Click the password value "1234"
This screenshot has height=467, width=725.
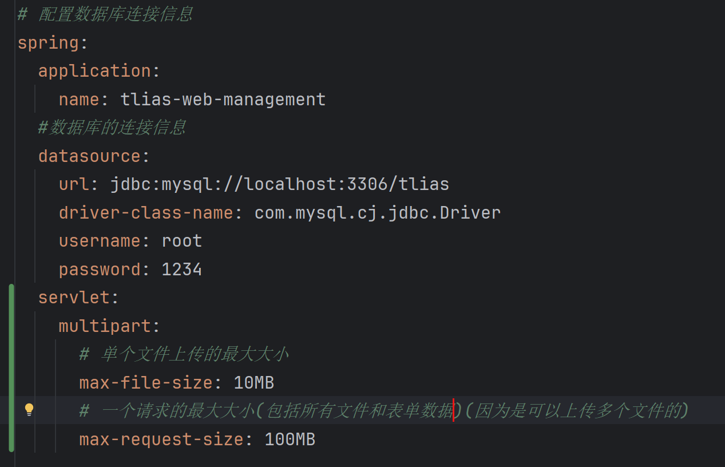pos(182,270)
